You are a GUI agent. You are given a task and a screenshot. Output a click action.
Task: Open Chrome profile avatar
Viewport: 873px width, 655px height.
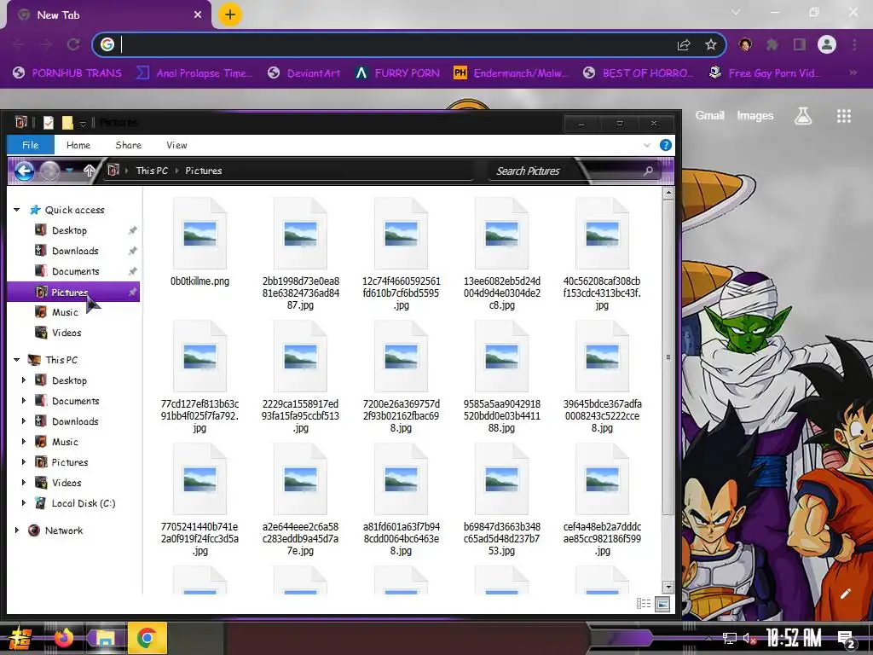coord(827,44)
